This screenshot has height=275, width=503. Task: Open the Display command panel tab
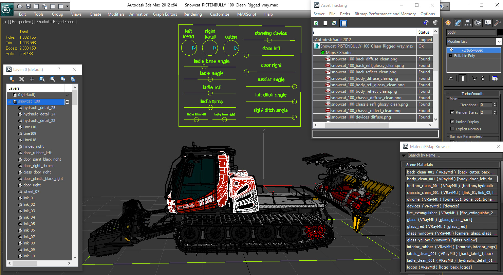(x=488, y=23)
